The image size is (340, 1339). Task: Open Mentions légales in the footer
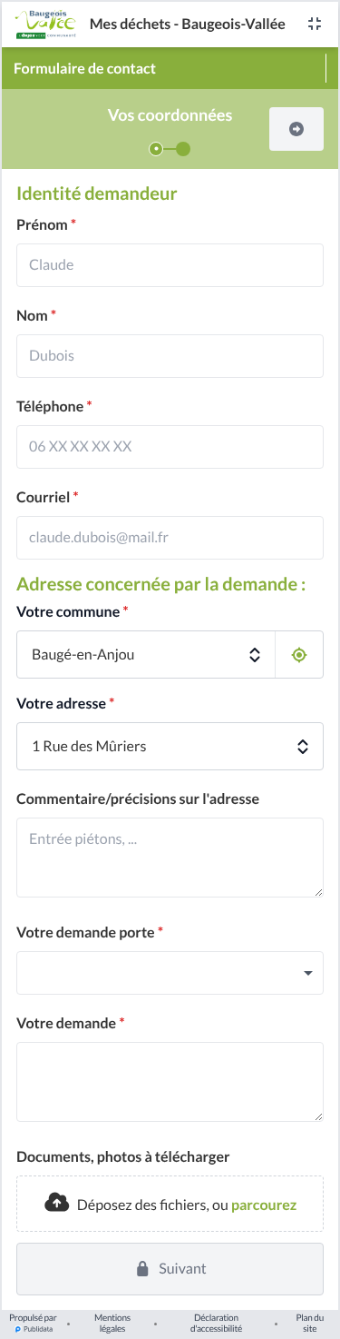pos(112,1324)
